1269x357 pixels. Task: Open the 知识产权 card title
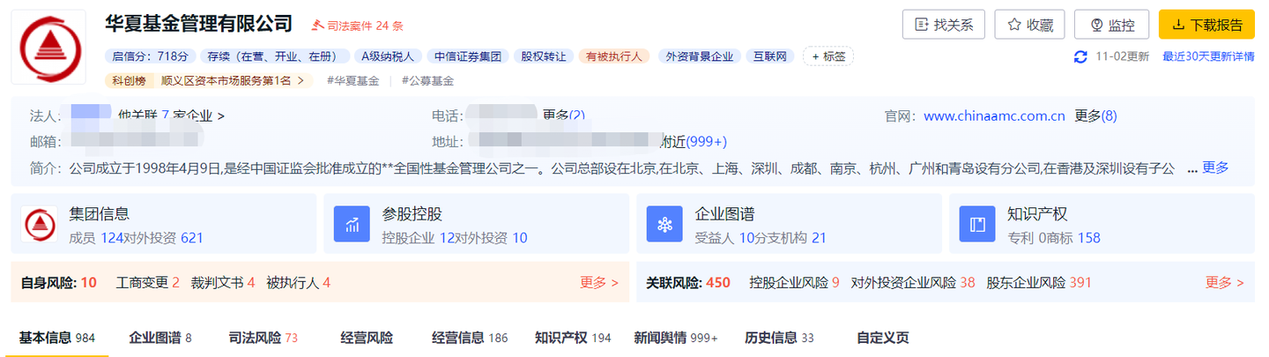click(x=1037, y=214)
